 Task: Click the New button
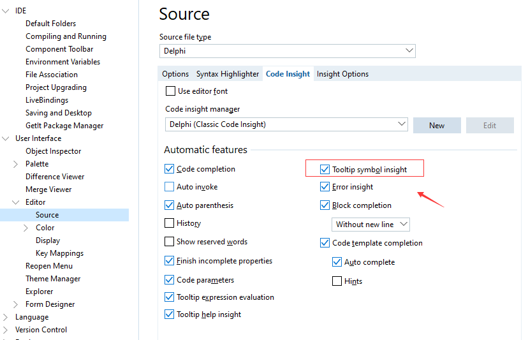pos(437,125)
